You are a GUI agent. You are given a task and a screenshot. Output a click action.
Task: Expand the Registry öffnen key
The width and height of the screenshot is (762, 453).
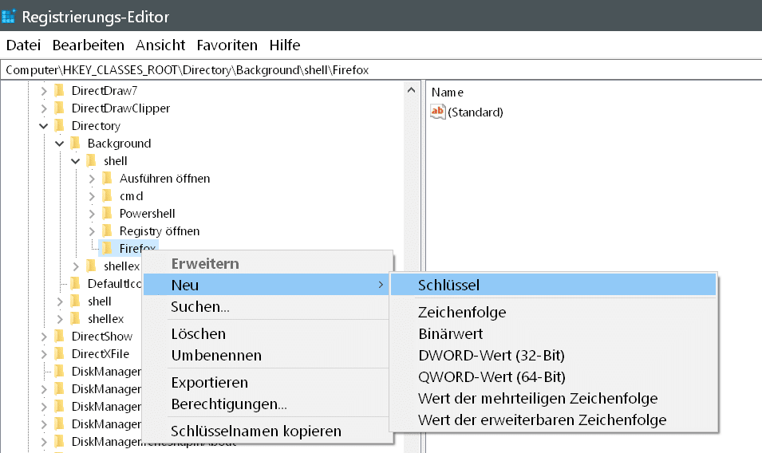[92, 231]
